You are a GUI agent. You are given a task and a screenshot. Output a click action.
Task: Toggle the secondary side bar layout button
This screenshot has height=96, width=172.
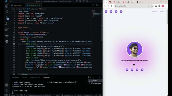coord(84,1)
